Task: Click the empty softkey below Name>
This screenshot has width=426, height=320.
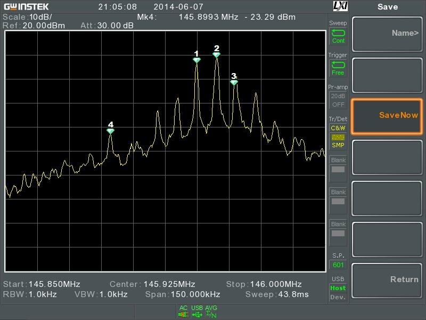Action: 387,75
